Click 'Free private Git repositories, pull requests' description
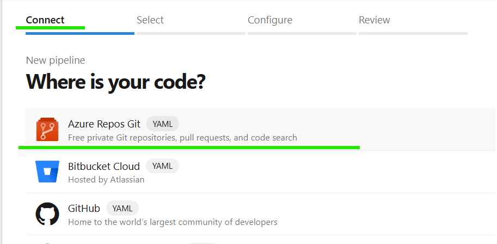Viewport: 497px width, 244px height. pos(182,138)
